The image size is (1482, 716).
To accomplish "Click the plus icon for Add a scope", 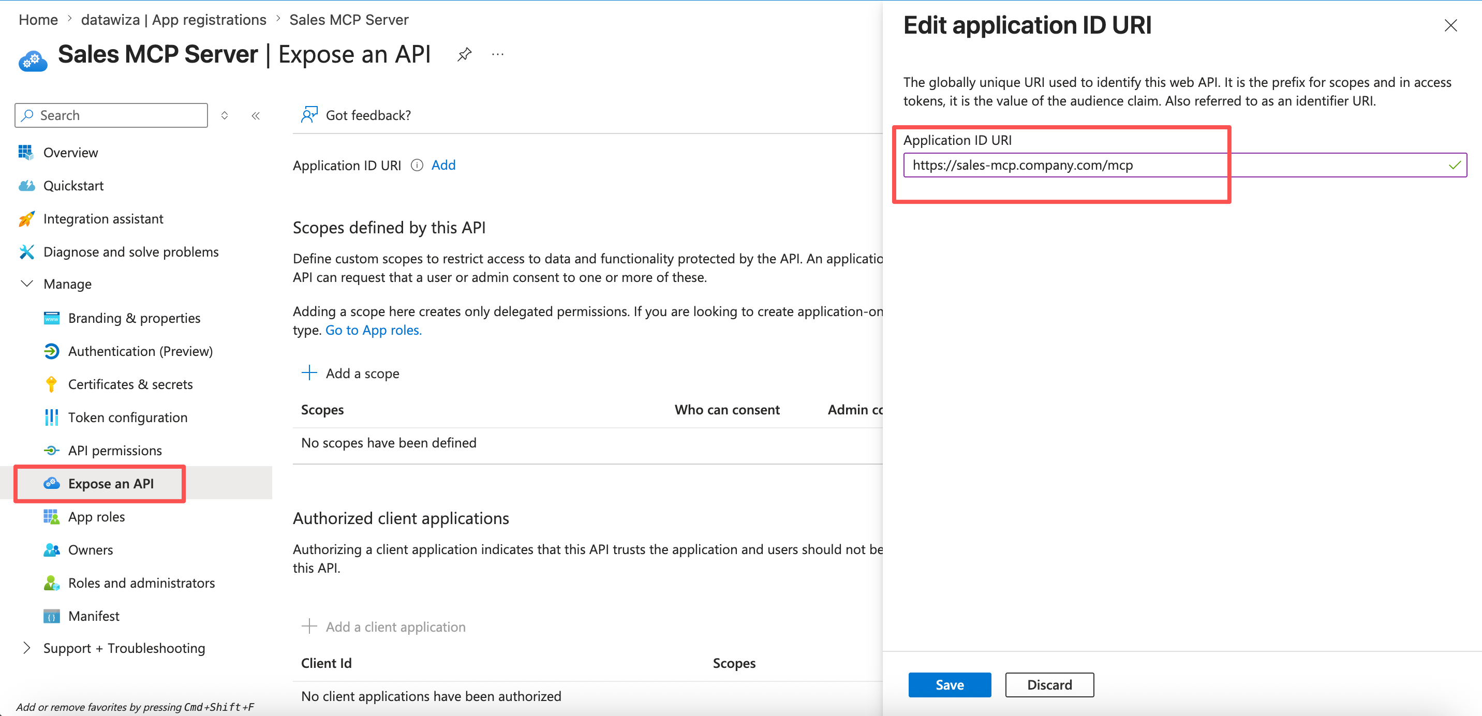I will pyautogui.click(x=309, y=372).
